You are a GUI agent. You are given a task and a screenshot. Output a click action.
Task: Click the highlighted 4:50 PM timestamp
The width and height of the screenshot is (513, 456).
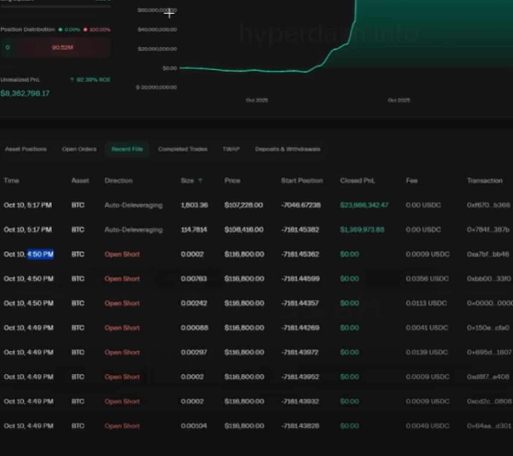click(41, 255)
